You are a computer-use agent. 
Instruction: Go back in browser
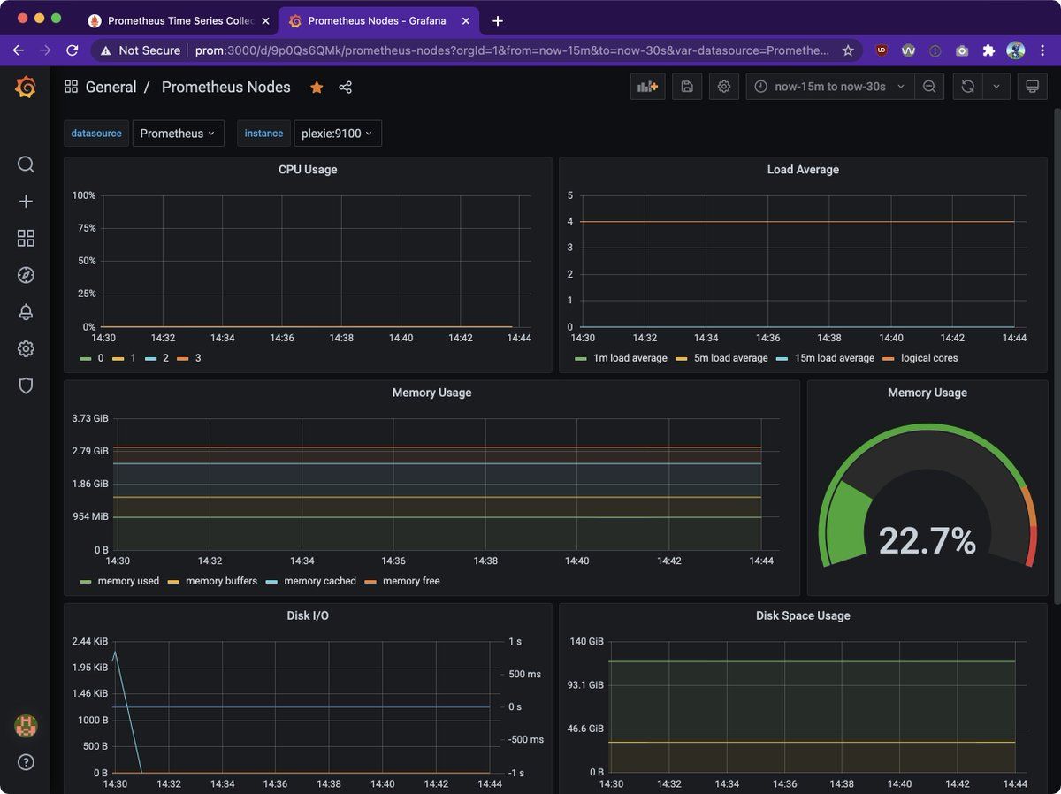click(x=18, y=50)
